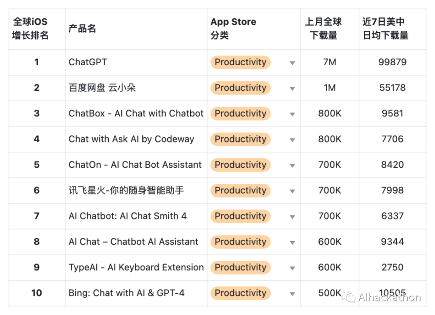The width and height of the screenshot is (435, 315).
Task: Select TypeAI - AI Keyboard Extension cell
Action: [x=136, y=268]
